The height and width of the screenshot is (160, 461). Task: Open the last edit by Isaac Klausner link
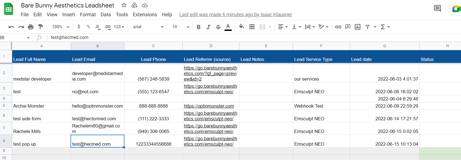(x=236, y=15)
